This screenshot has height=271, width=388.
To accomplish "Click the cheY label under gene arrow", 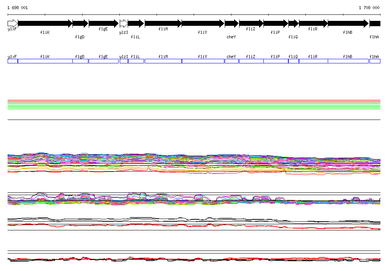I will point(231,37).
